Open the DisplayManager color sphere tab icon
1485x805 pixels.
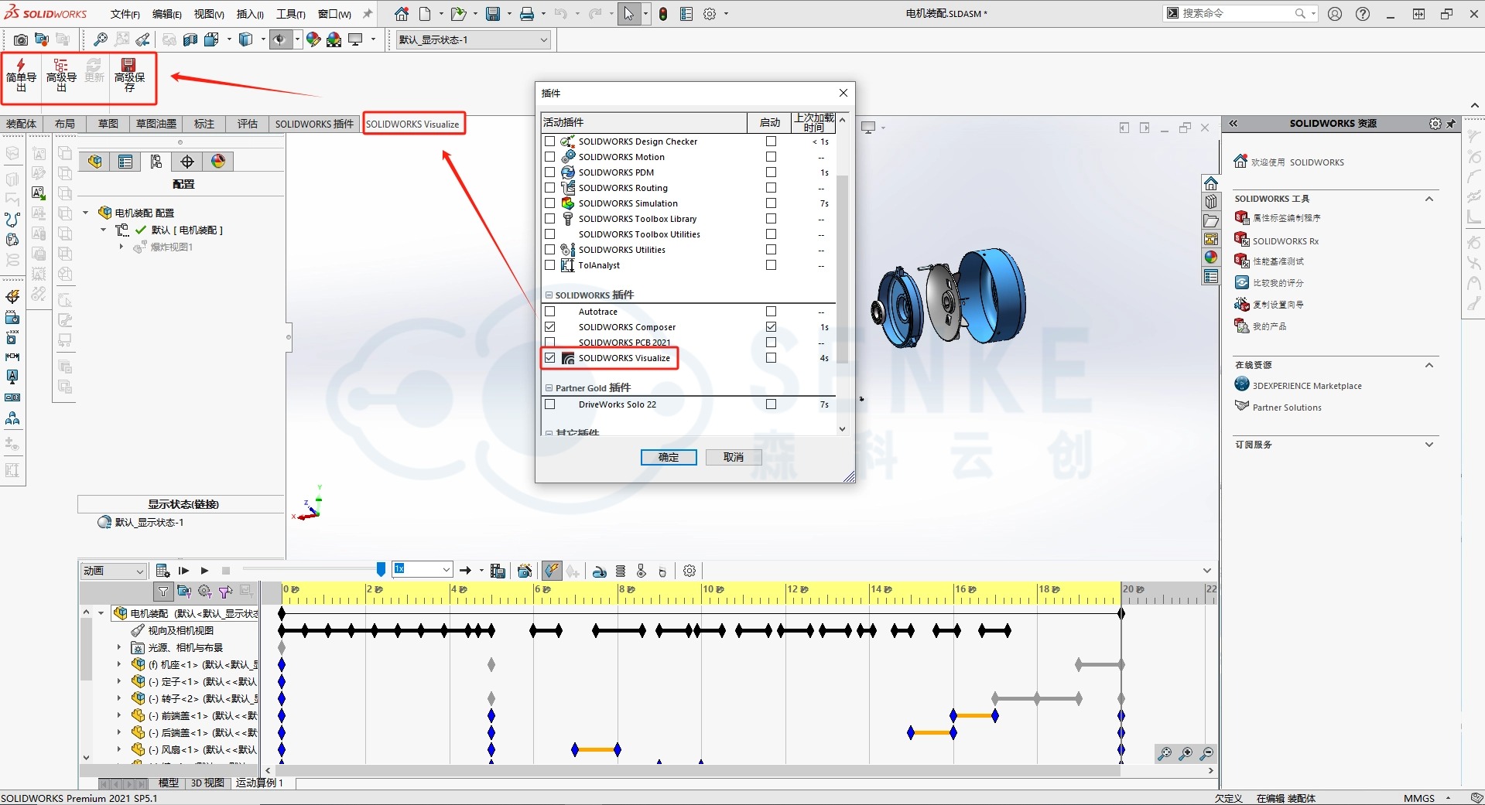point(218,161)
